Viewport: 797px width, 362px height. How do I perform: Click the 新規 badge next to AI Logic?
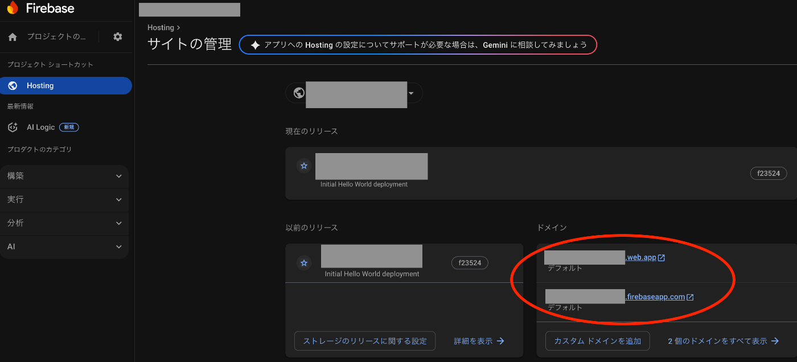(69, 127)
